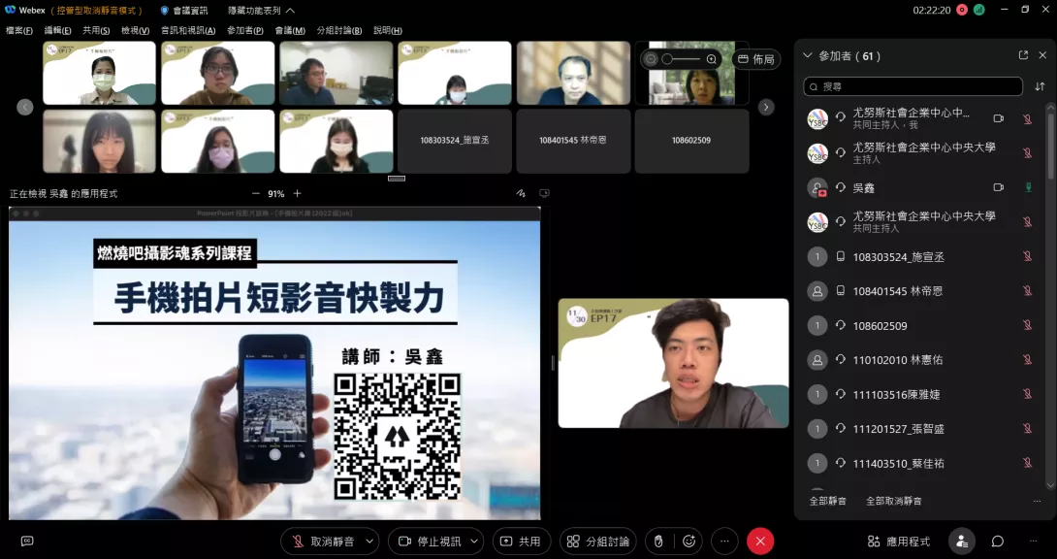Open the 佈局 layout button
The width and height of the screenshot is (1057, 559).
(x=755, y=59)
